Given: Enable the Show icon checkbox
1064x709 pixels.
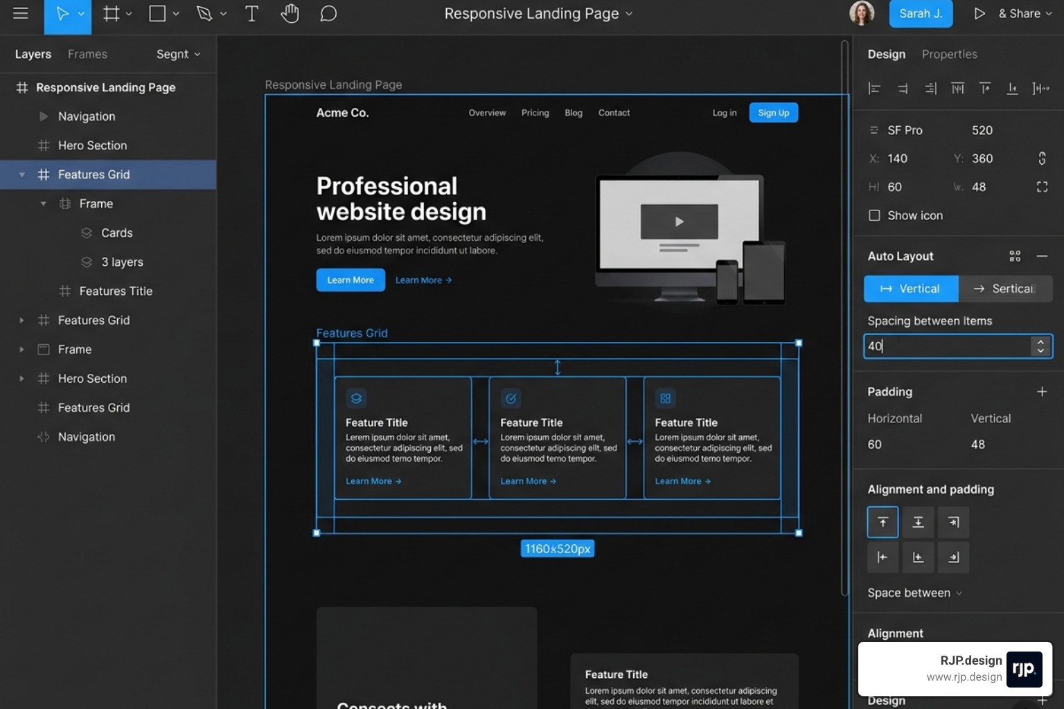Looking at the screenshot, I should pyautogui.click(x=874, y=215).
